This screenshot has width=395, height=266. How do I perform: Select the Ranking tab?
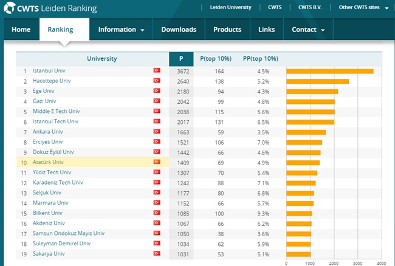tap(64, 29)
